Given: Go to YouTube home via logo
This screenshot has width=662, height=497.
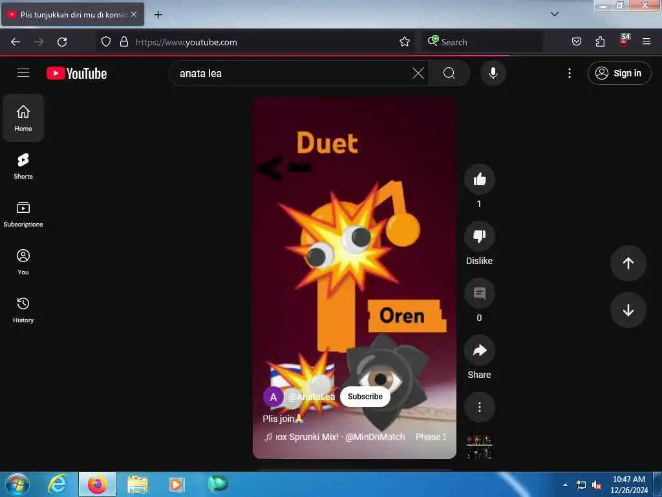Looking at the screenshot, I should tap(76, 74).
